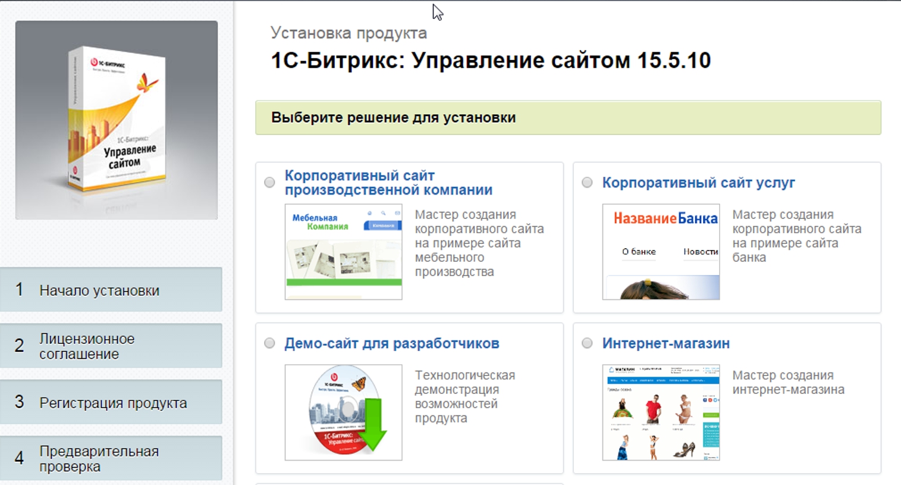
Task: Click the 'Мебельная Компания' preview thumbnail
Action: point(343,252)
